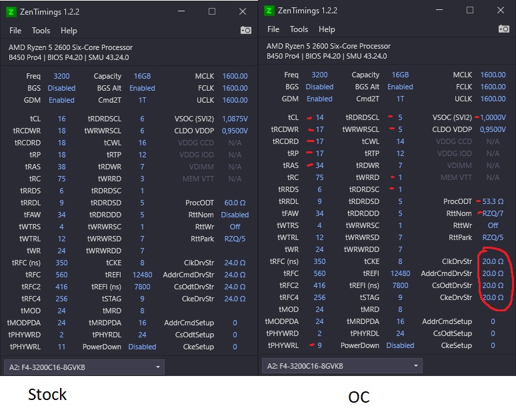516x410 pixels.
Task: Click tPHYWRL value 9 in OC window
Action: coord(319,345)
